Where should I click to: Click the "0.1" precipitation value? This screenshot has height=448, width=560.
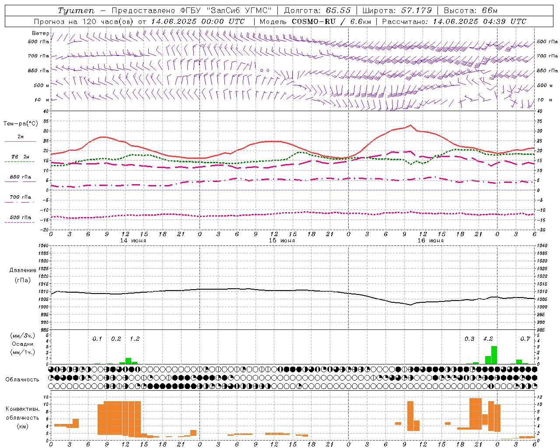tap(97, 339)
